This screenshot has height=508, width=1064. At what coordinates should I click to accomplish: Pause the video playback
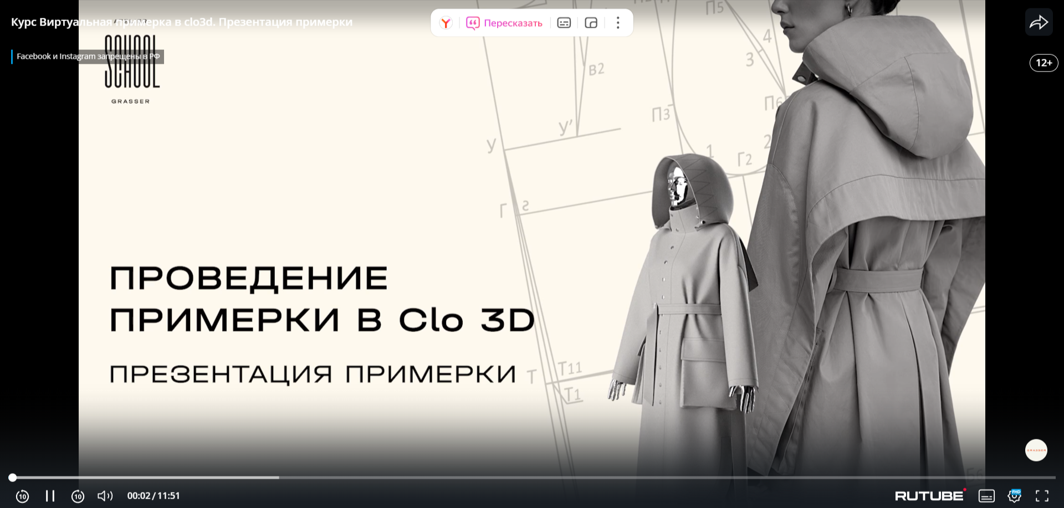coord(50,496)
